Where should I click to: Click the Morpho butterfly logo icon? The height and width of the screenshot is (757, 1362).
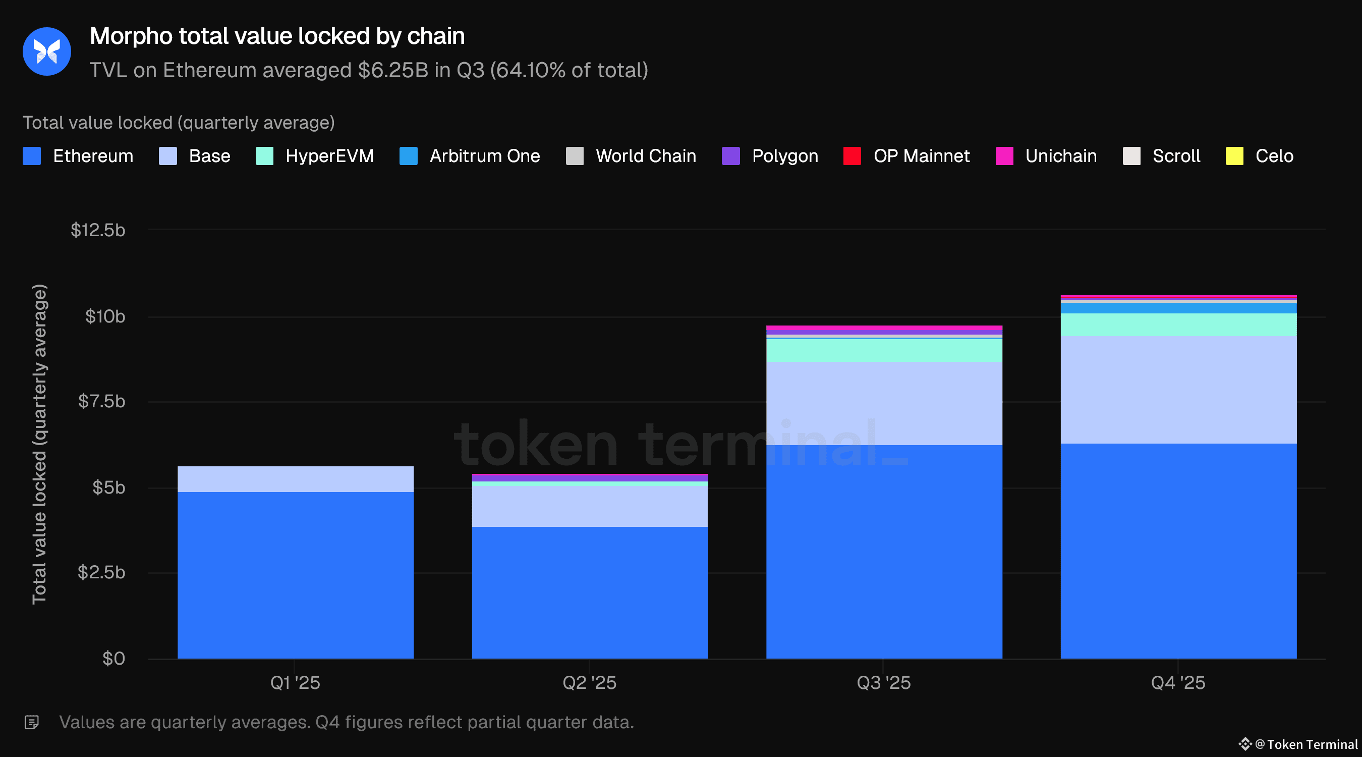coord(46,51)
